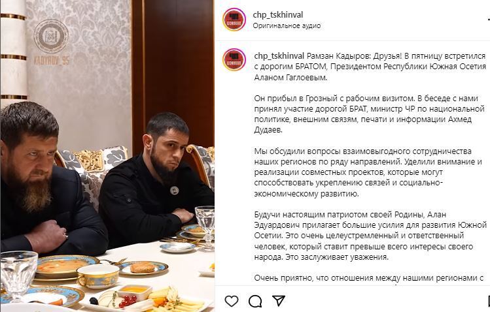Save the post with the bookmark icon
Screen dimensions: 490x312
(x=489, y=301)
